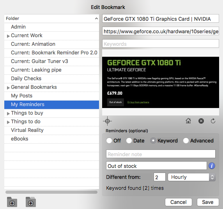
Task: Select the My Posts folder
Action: pyautogui.click(x=51, y=96)
